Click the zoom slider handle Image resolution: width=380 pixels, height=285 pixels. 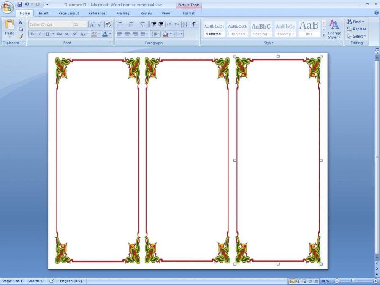tap(353, 281)
